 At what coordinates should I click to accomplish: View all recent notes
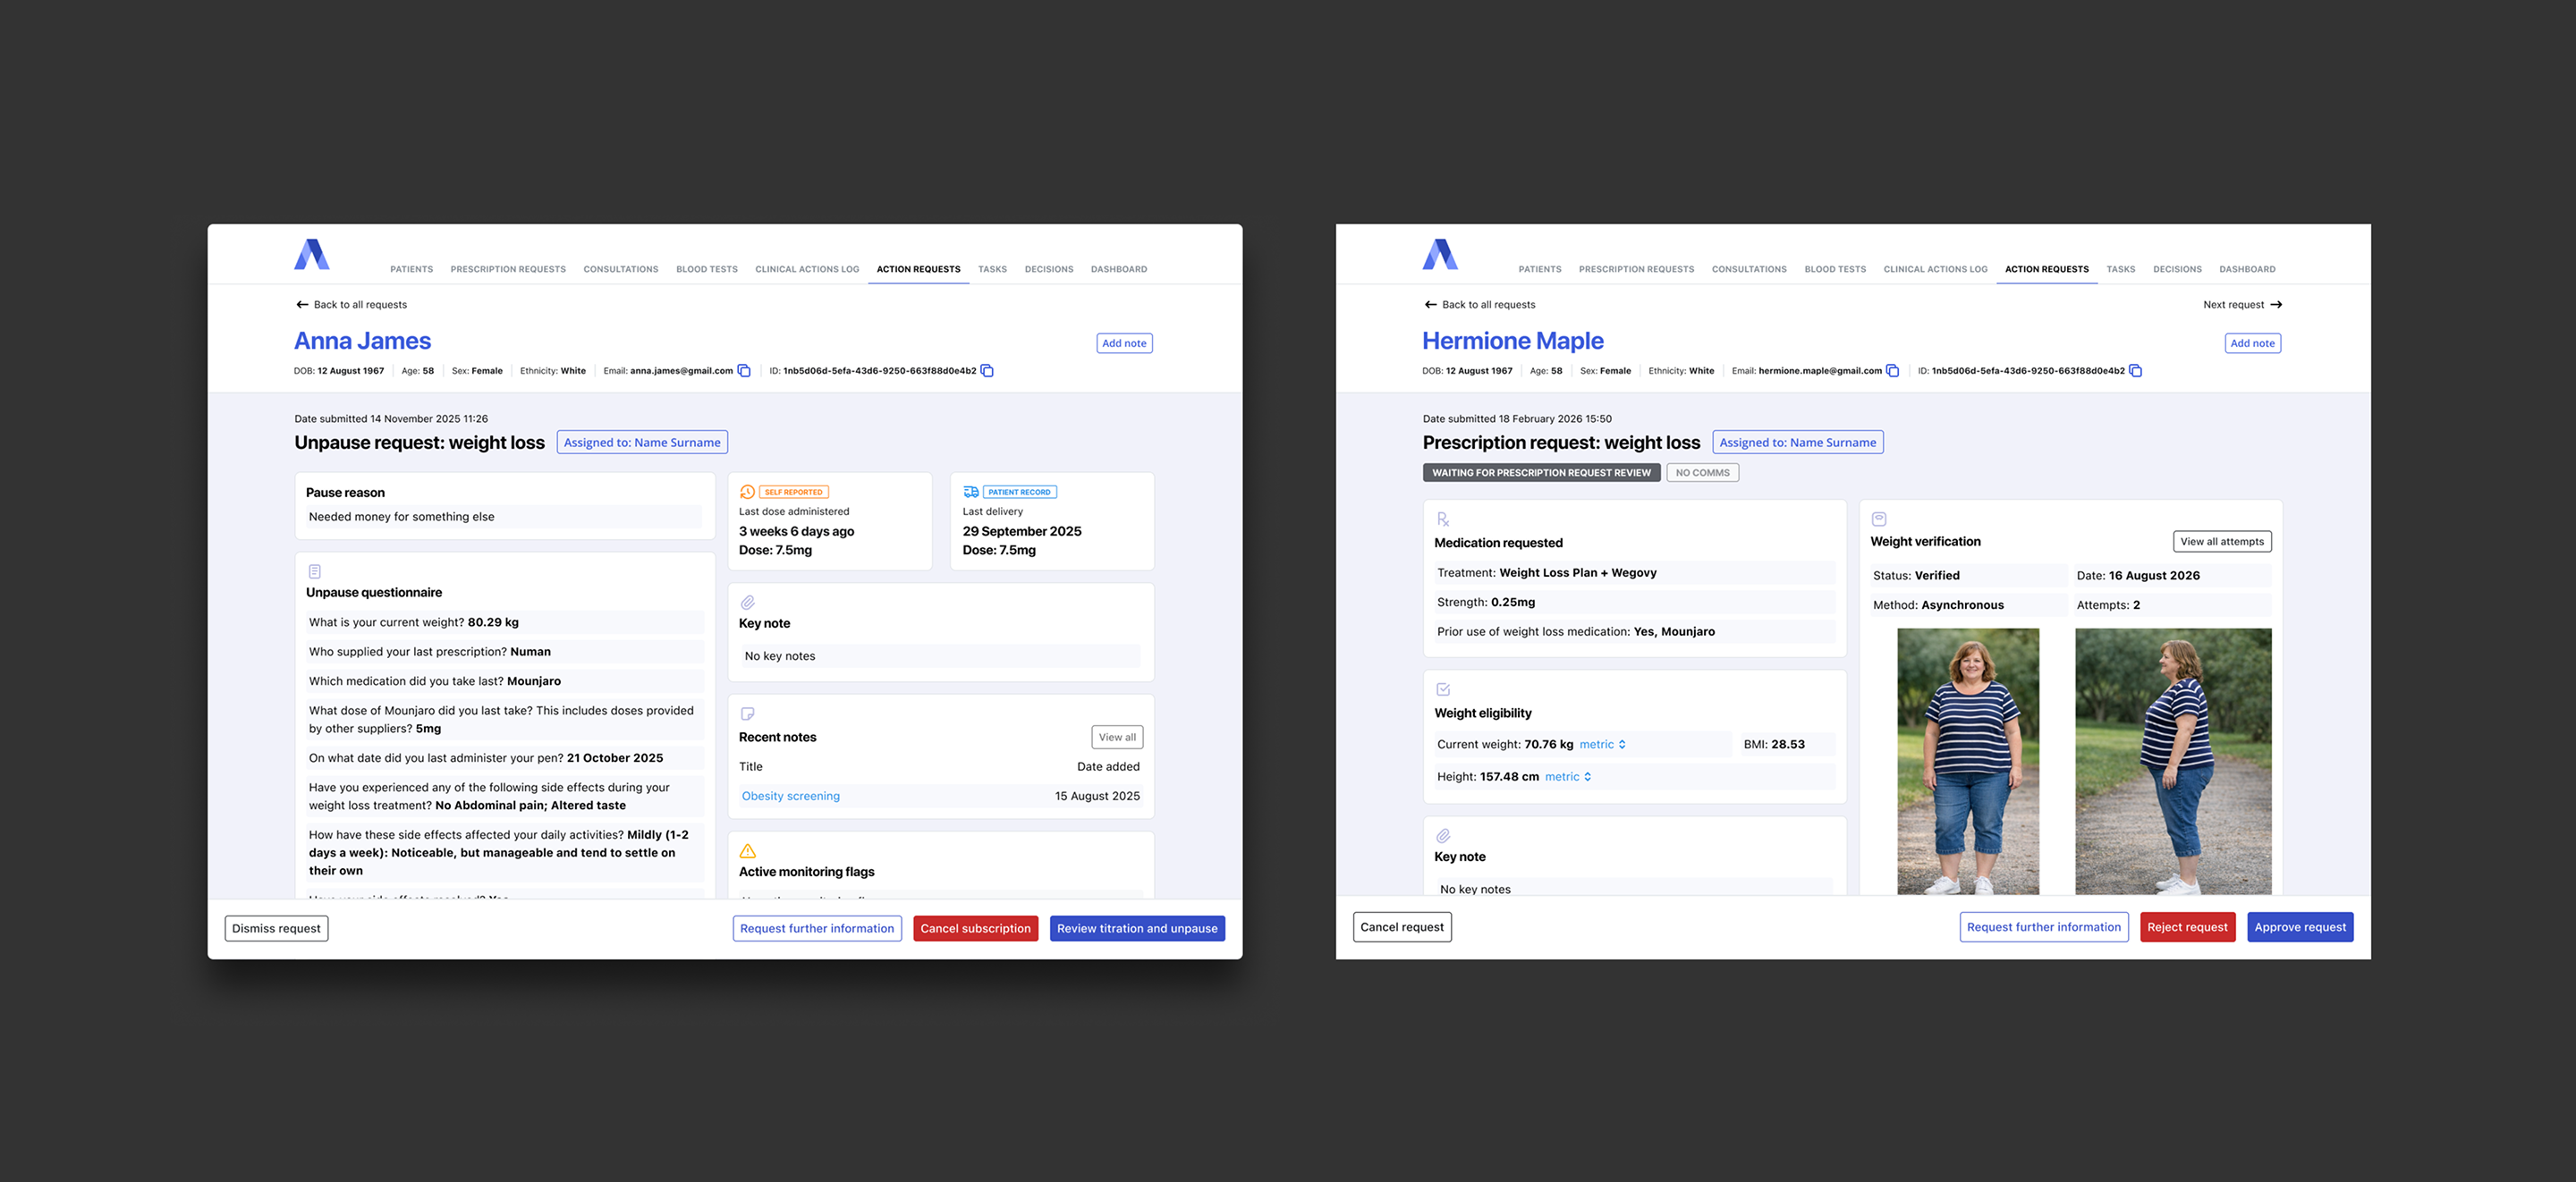click(1117, 737)
